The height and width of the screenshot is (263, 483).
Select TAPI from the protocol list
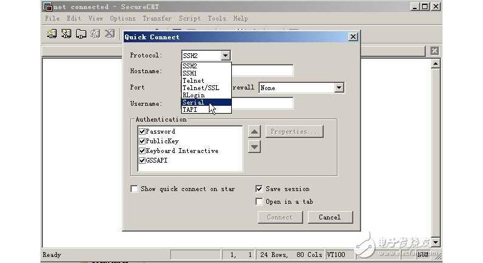tap(206, 109)
